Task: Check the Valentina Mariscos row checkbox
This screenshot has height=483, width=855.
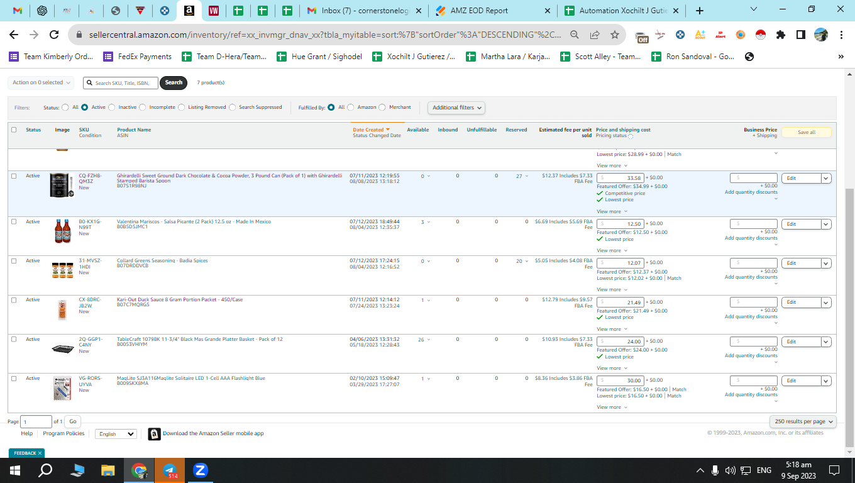Action: [14, 222]
